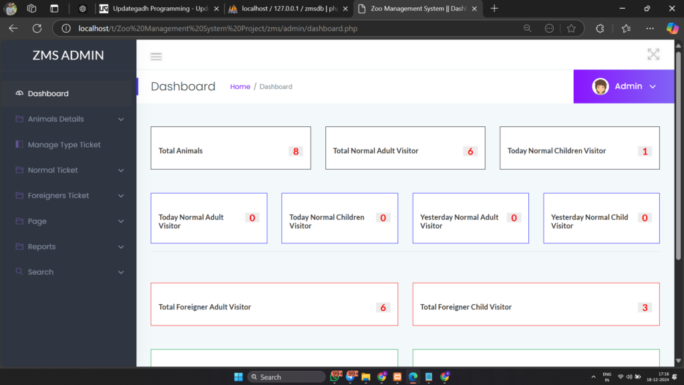Open XAMPP from the taskbar

coord(397,377)
